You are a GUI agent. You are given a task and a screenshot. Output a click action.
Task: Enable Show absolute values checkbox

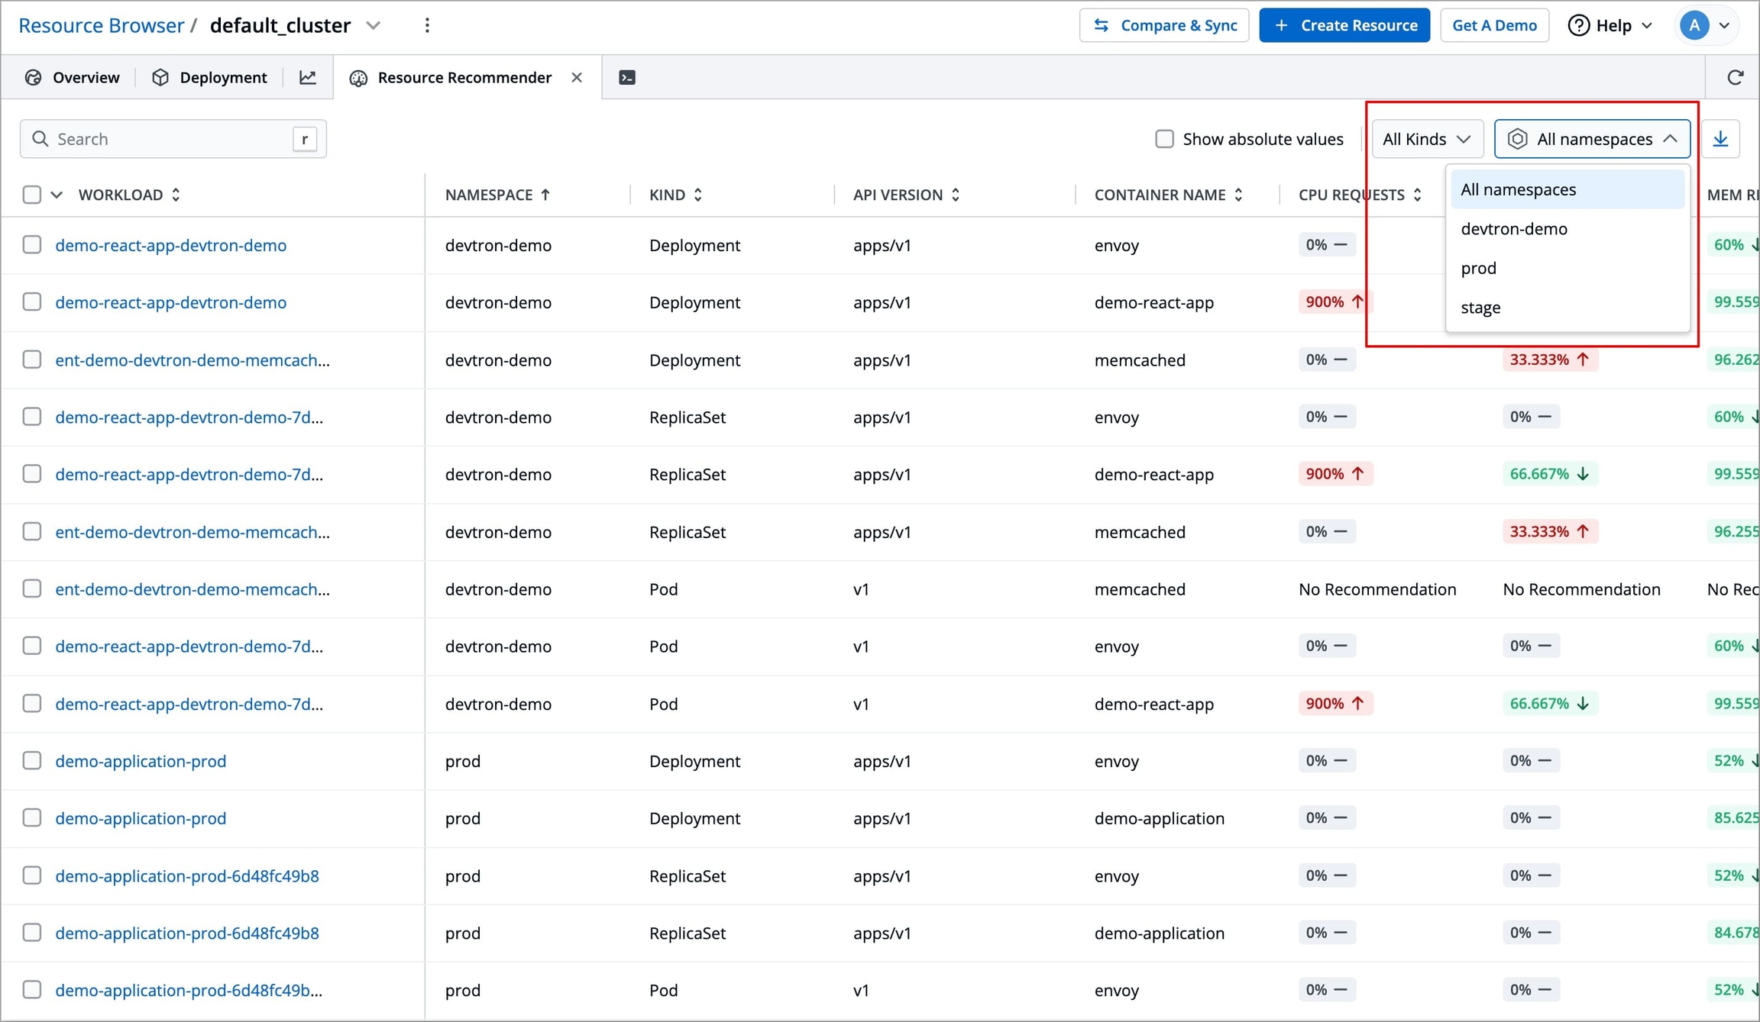click(x=1163, y=139)
